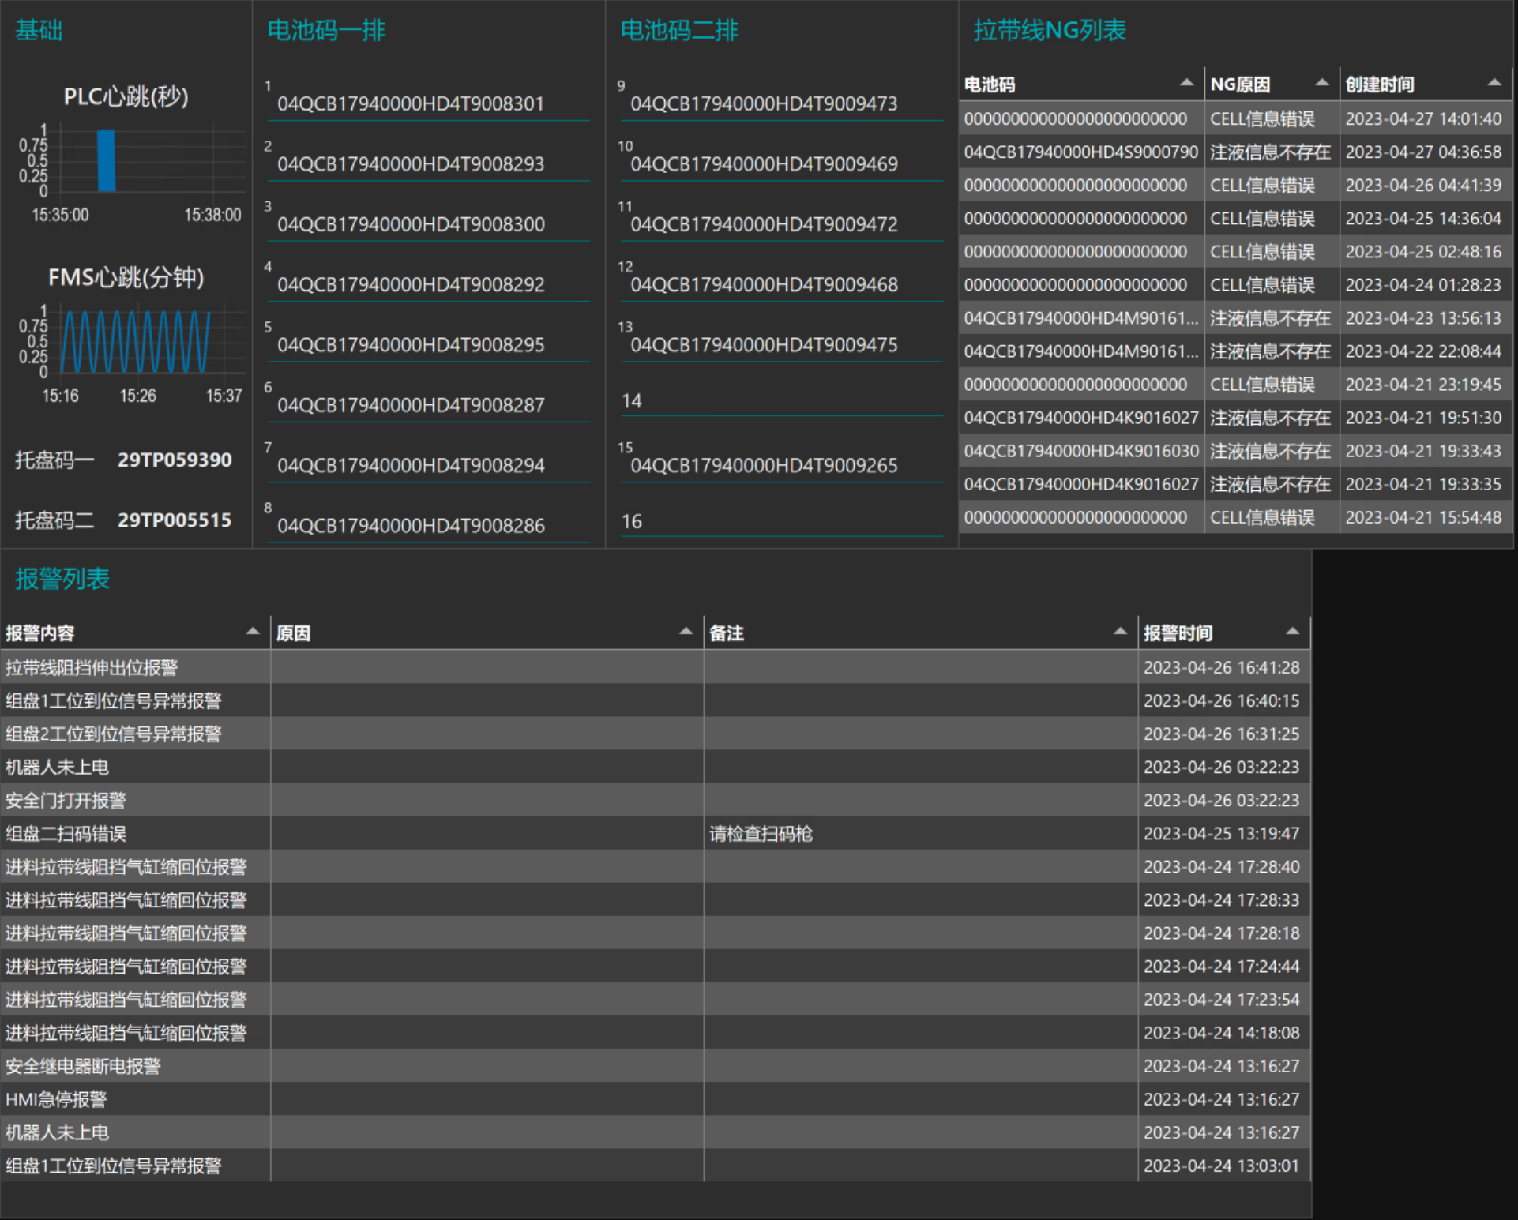Click sort arrow on 报警时间 column
This screenshot has height=1220, width=1518.
point(1292,632)
